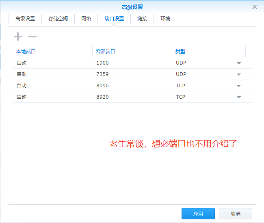Expand type dropdown for port 1900

238,63
